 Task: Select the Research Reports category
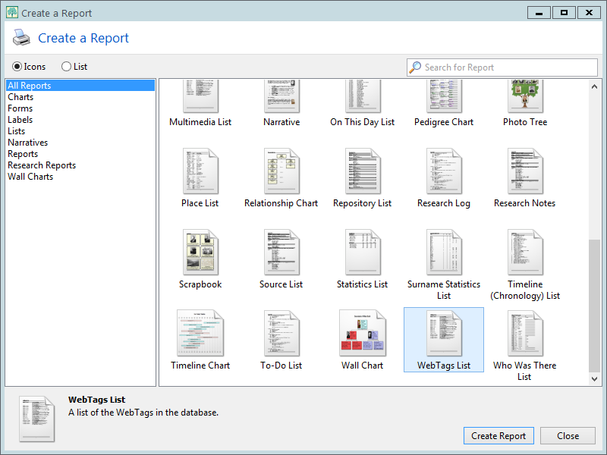click(x=42, y=165)
